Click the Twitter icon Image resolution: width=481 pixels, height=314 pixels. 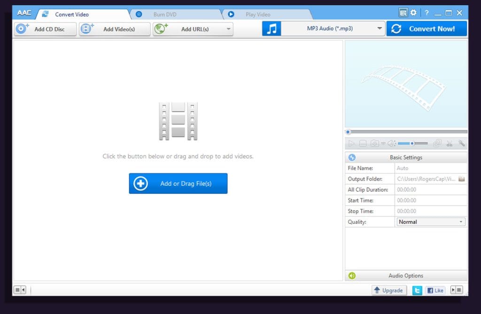tap(417, 290)
